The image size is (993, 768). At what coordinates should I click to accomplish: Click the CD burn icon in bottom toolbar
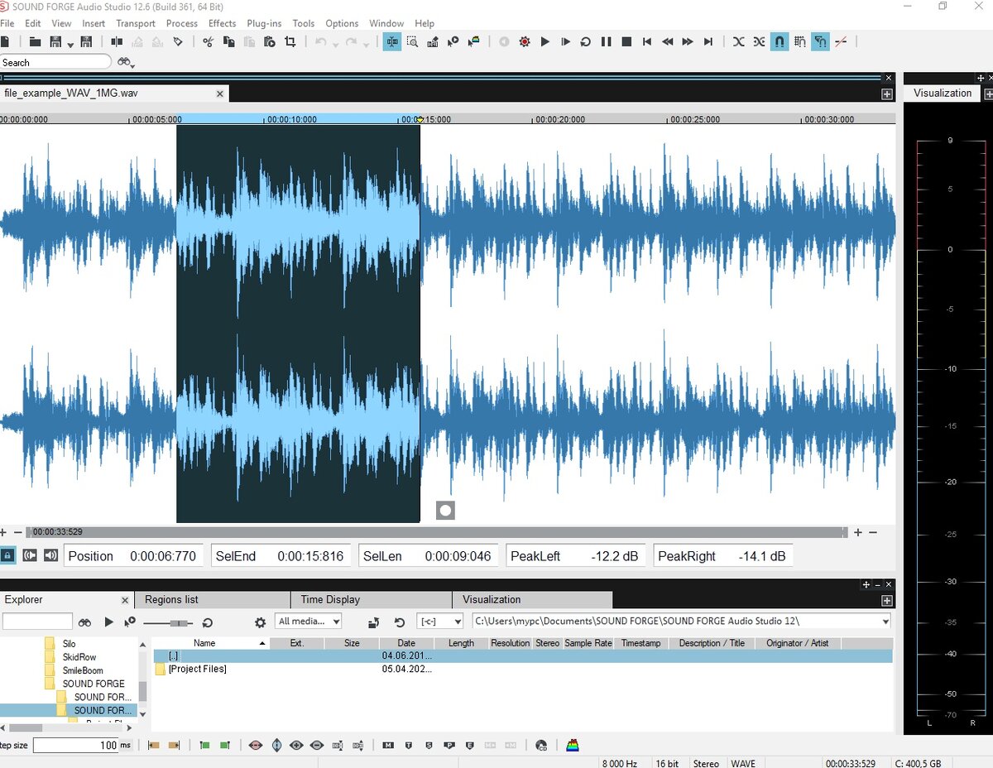541,746
